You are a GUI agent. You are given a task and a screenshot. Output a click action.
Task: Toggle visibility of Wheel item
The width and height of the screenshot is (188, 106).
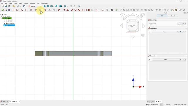point(4,16)
